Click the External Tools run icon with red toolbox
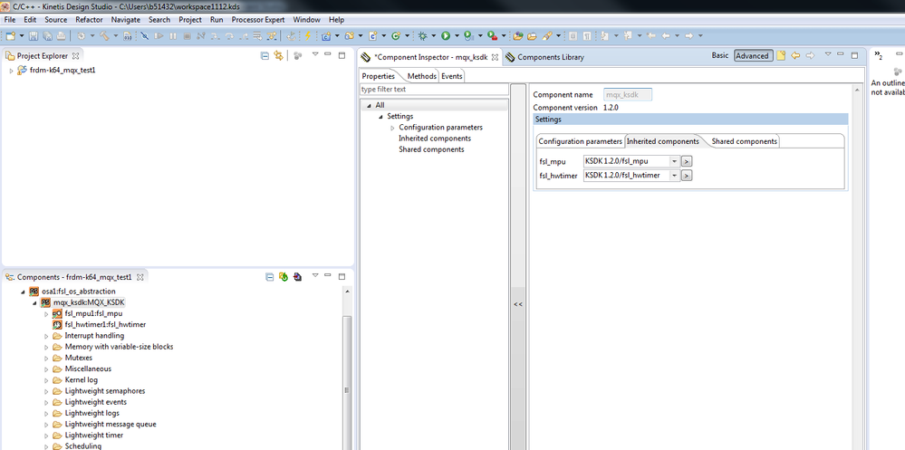The width and height of the screenshot is (905, 450). [492, 36]
